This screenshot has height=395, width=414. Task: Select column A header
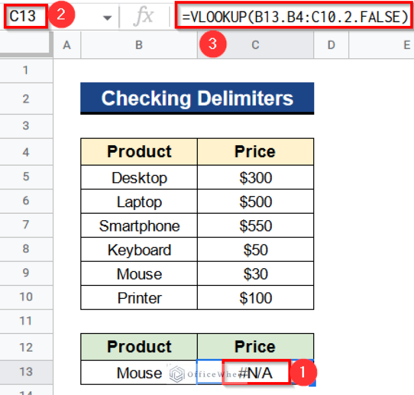[67, 46]
